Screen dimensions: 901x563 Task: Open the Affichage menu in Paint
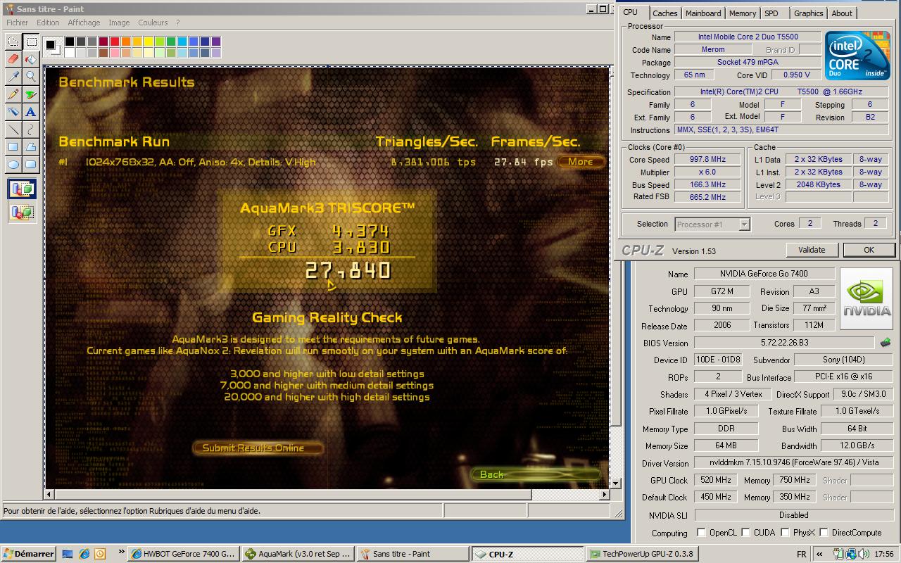point(84,23)
